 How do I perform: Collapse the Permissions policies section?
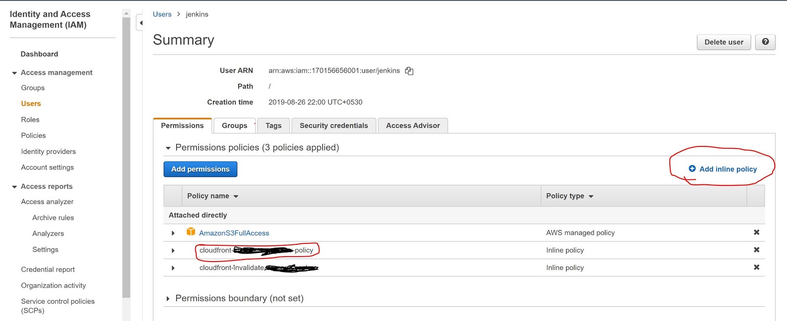pyautogui.click(x=168, y=148)
